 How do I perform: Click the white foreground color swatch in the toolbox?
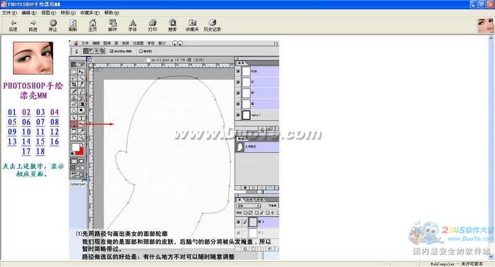click(x=75, y=147)
